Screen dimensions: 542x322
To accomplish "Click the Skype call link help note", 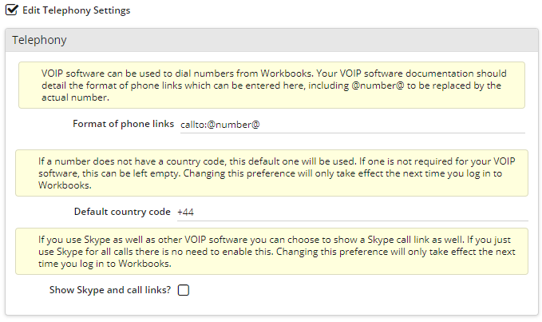I will [271, 252].
